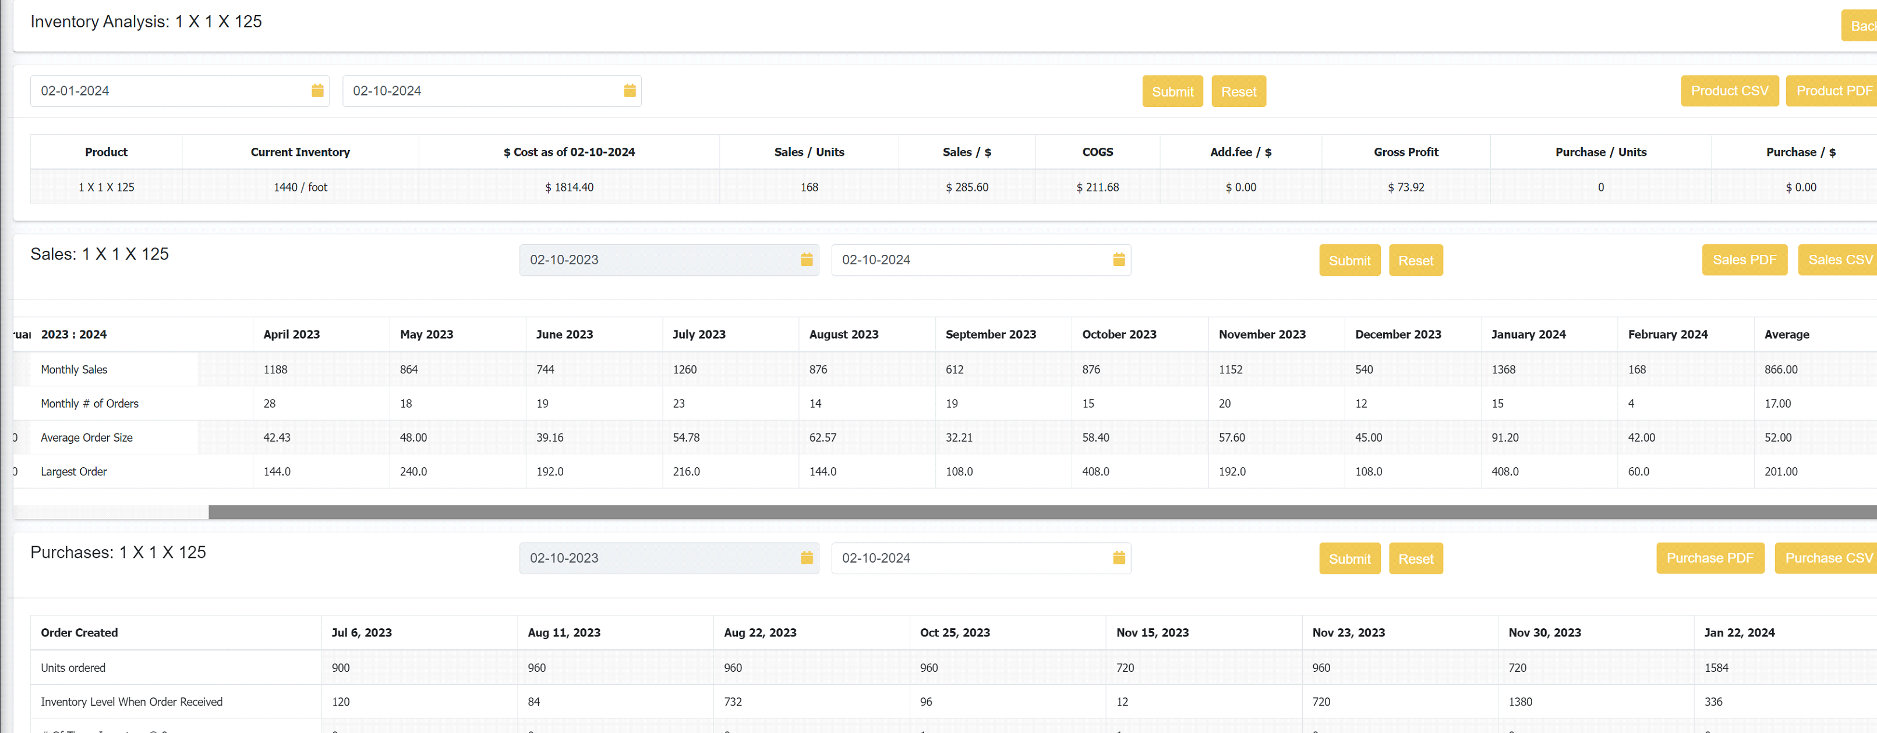This screenshot has height=733, width=1877.
Task: Click the Largest Order row label
Action: (73, 472)
